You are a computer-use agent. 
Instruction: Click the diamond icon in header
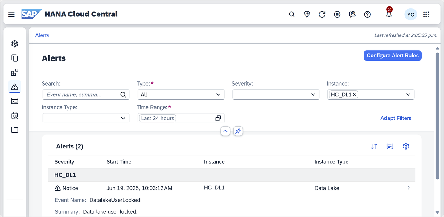pos(307,15)
